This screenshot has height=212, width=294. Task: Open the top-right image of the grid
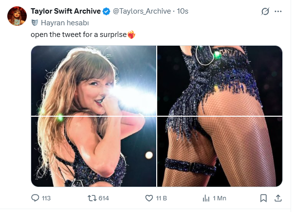coord(220,81)
